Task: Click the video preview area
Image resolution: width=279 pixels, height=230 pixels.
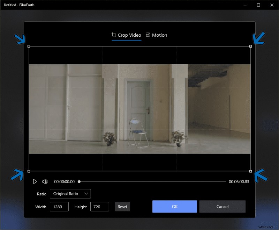Action: click(x=139, y=108)
